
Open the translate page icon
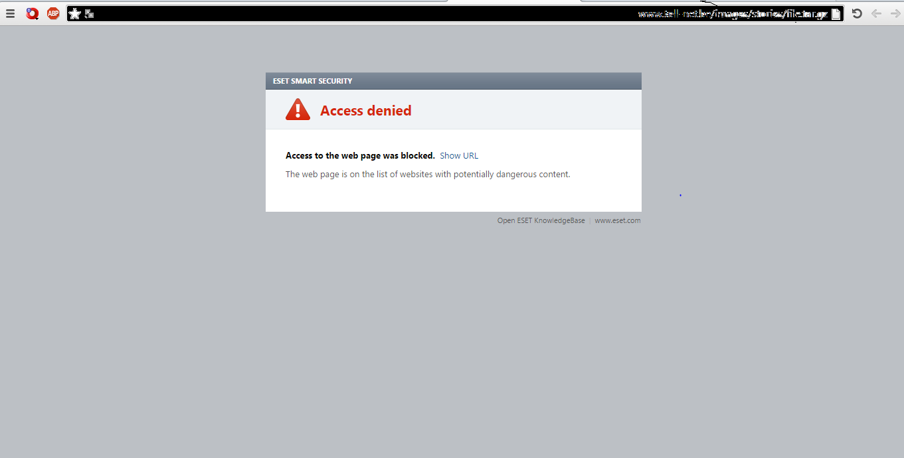click(90, 14)
